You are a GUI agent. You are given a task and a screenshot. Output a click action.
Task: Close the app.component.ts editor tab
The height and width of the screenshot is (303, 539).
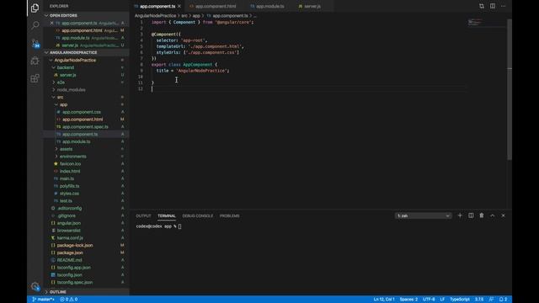click(179, 6)
